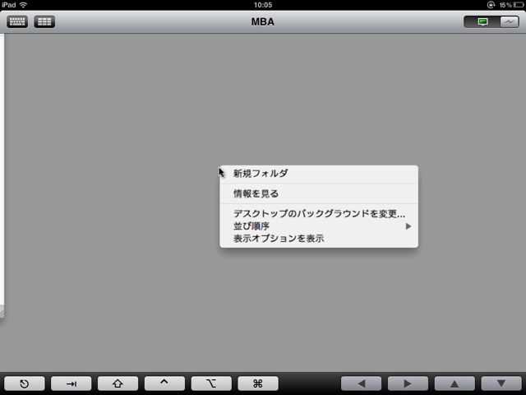Tap the up arrow key
526x395 pixels.
pyautogui.click(x=454, y=383)
